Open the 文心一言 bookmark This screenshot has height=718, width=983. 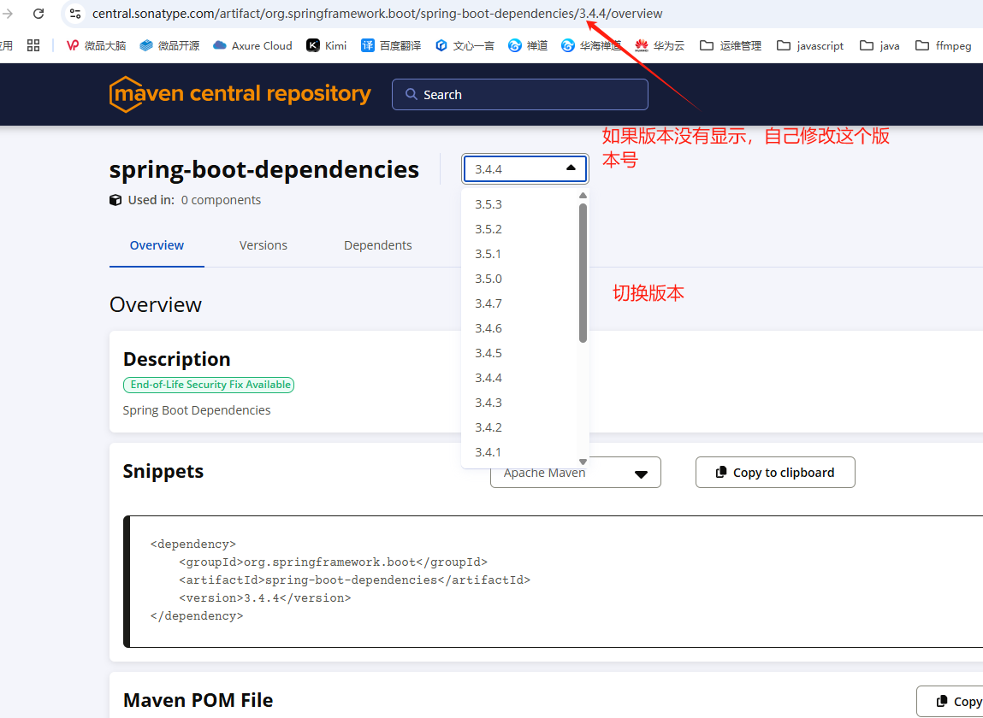click(x=464, y=45)
